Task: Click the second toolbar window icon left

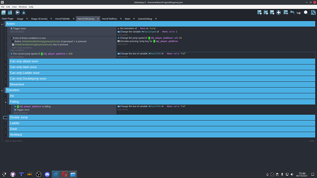Action: coord(10,12)
